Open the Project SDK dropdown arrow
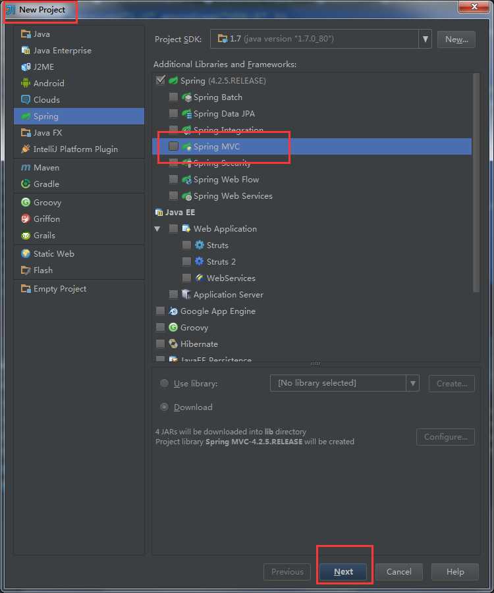 click(x=425, y=39)
